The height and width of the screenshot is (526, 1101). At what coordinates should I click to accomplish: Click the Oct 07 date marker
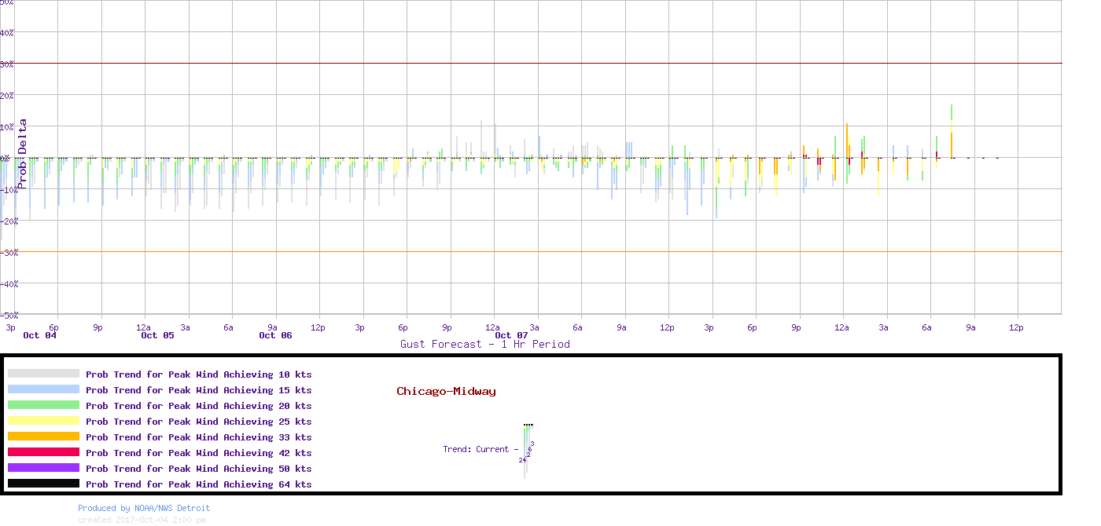(x=511, y=335)
